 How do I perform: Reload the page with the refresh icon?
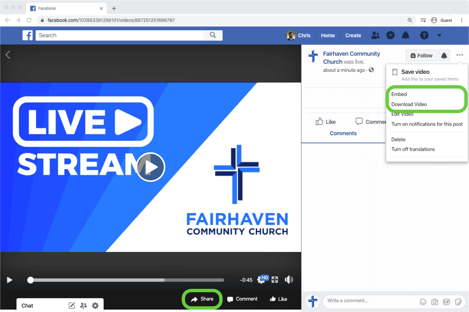point(29,20)
